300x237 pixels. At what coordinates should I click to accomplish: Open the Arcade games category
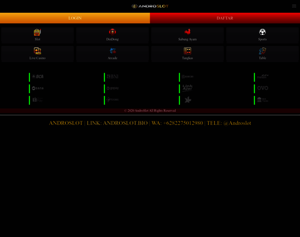tap(112, 54)
